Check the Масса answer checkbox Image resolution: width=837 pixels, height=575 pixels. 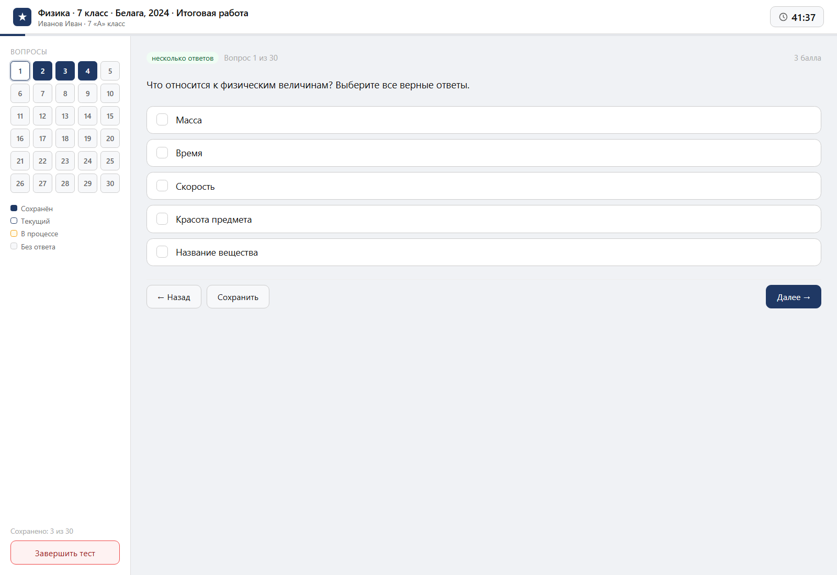coord(162,120)
